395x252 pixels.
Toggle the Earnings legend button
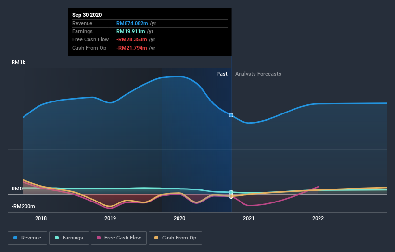point(69,238)
